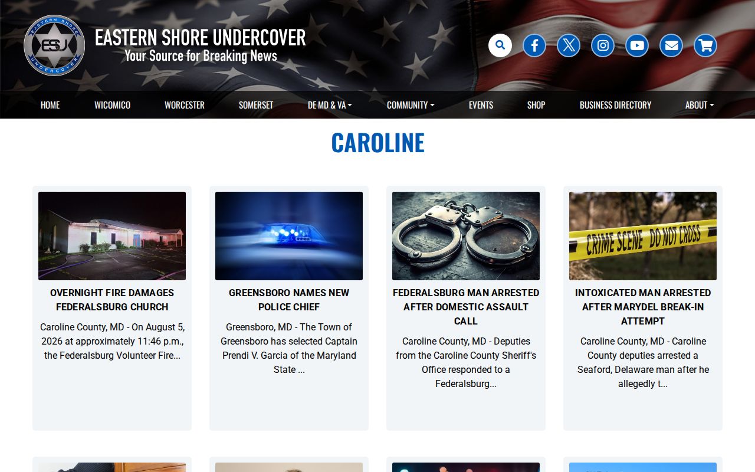The image size is (755, 472).
Task: Visit the Facebook page icon
Action: pos(534,45)
